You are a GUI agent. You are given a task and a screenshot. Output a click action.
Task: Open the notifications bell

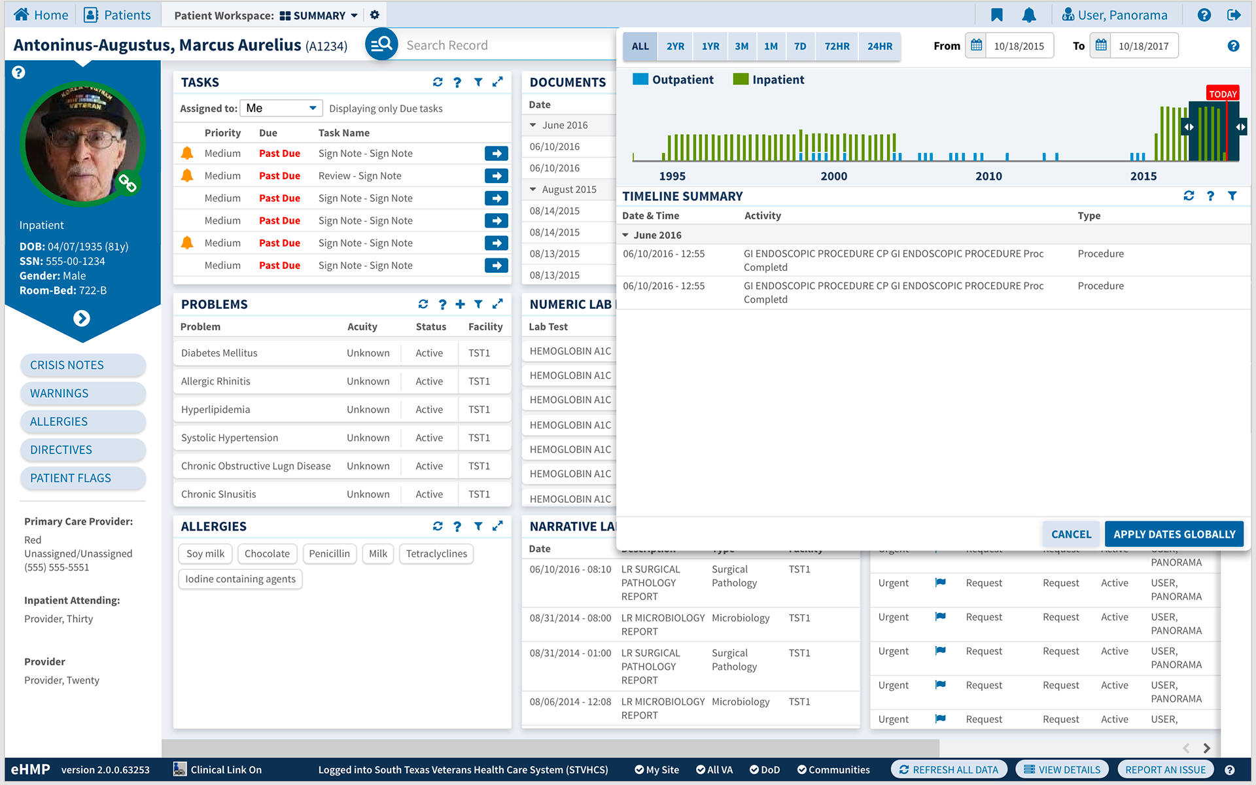pyautogui.click(x=1029, y=15)
